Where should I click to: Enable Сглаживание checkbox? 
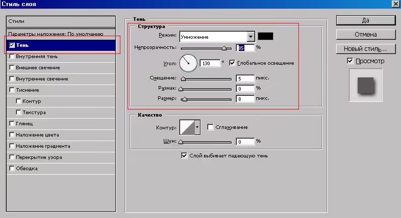pos(210,127)
